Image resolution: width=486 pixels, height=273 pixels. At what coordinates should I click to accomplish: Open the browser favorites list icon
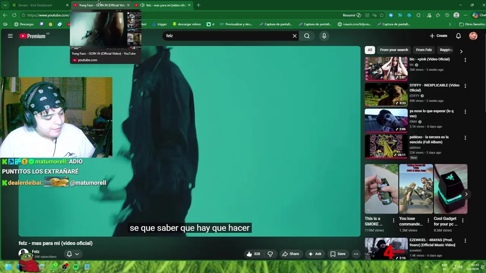click(x=438, y=15)
